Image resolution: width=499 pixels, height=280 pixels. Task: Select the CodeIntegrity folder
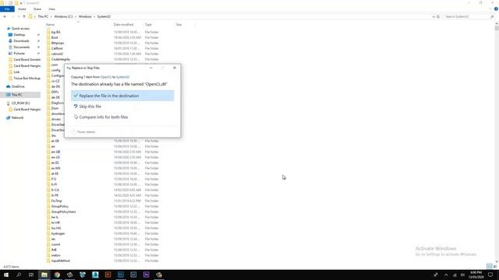click(x=61, y=59)
